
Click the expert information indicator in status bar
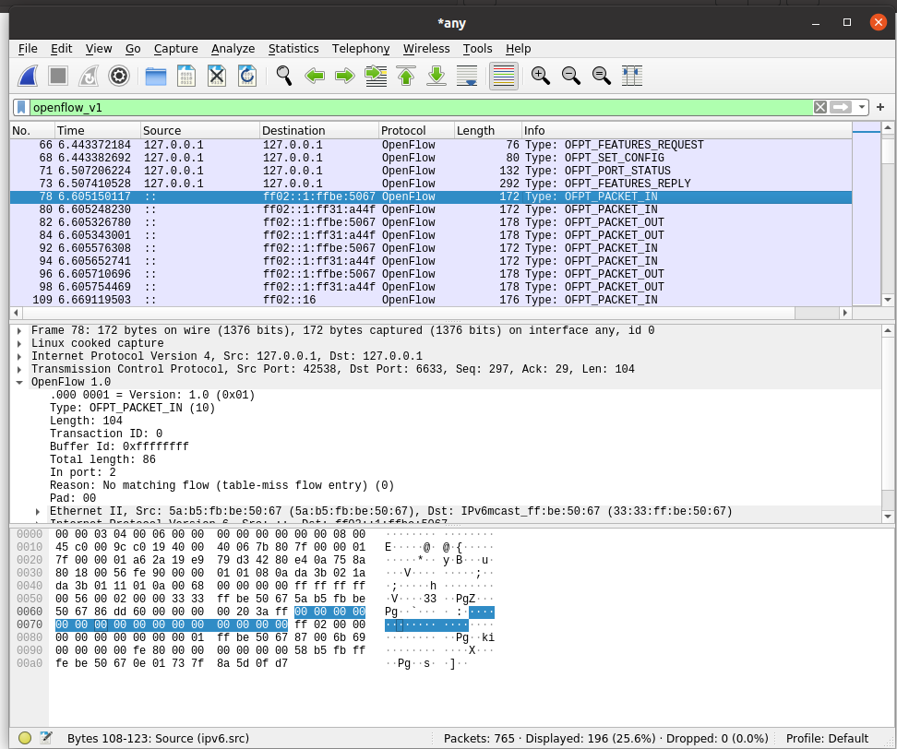pyautogui.click(x=25, y=738)
